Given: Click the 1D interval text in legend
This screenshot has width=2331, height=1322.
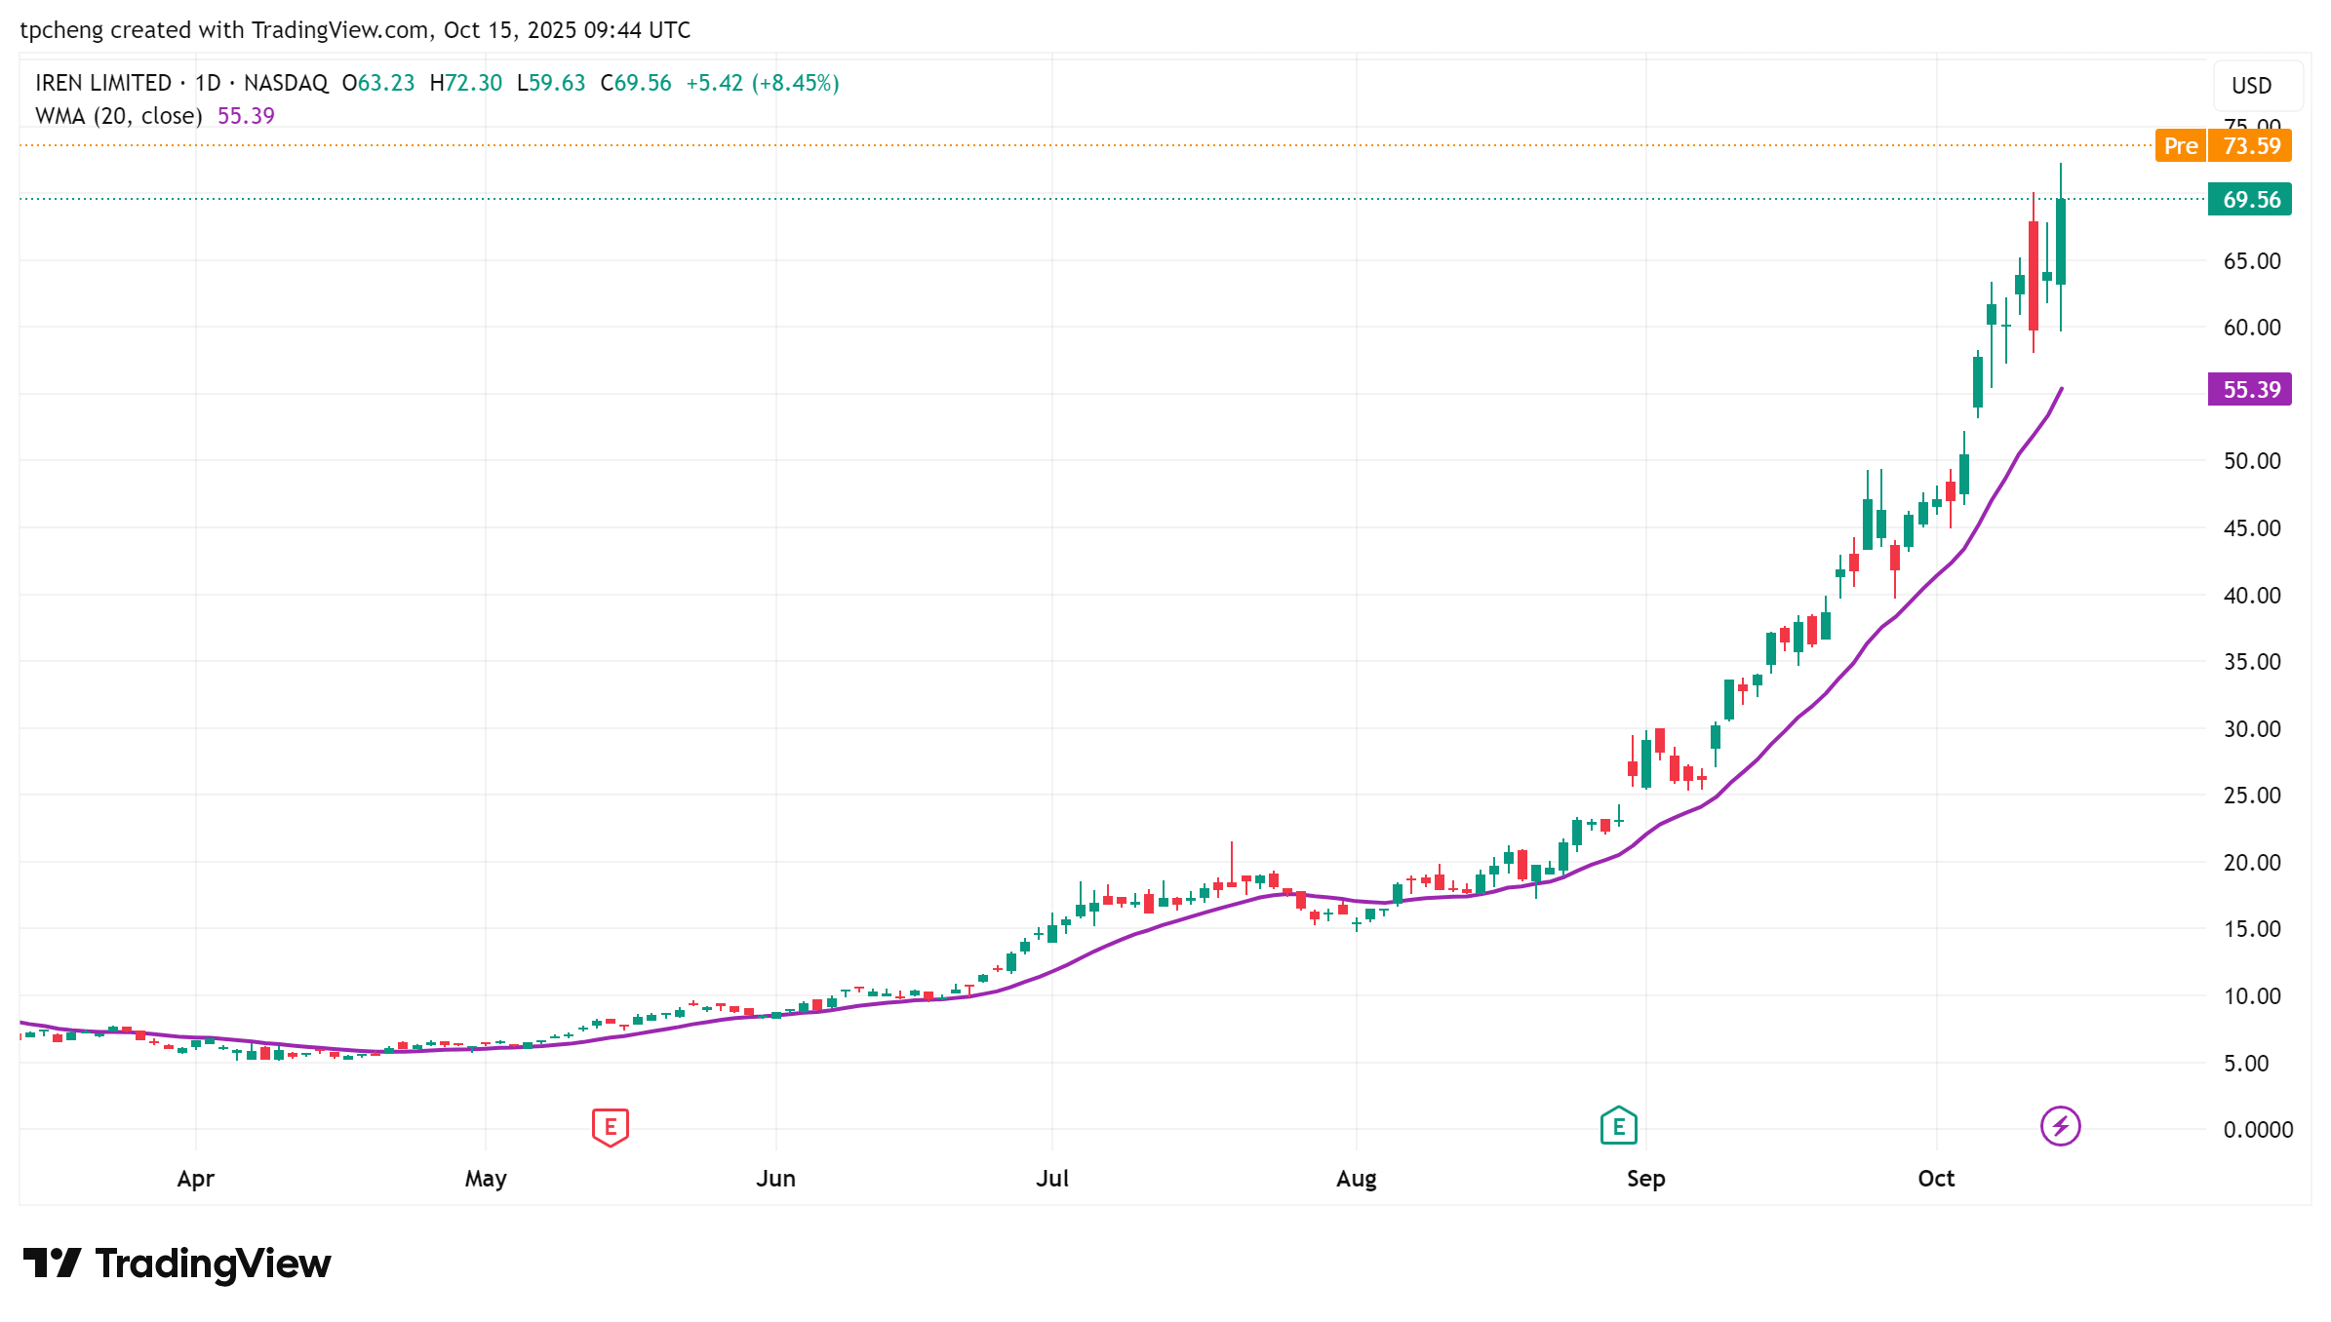Looking at the screenshot, I should (x=208, y=83).
